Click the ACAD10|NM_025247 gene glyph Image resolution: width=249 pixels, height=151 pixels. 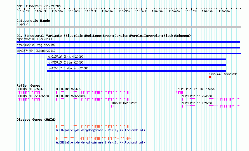pyautogui.click(x=30, y=92)
